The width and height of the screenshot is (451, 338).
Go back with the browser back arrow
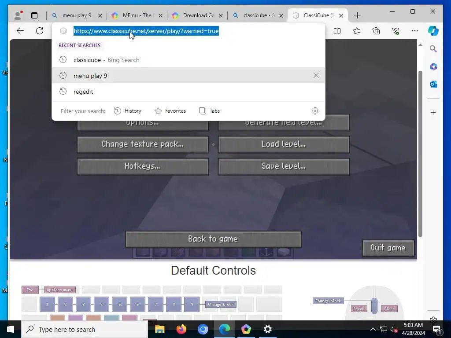click(x=20, y=31)
